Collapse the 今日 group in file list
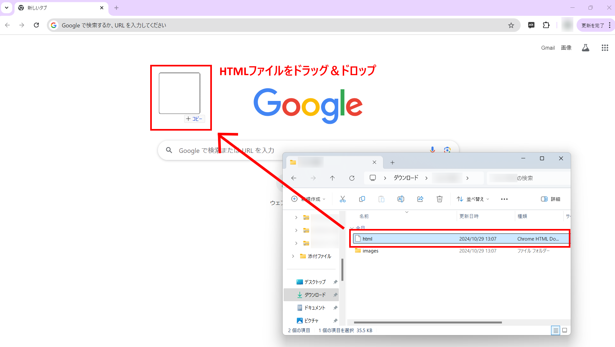 click(352, 228)
